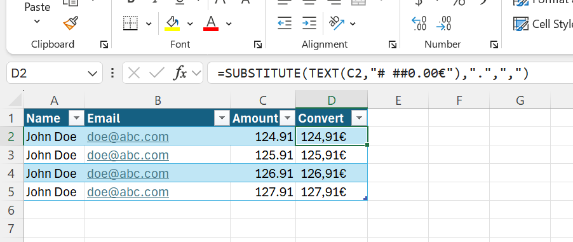Click the Decrease Indent icon

pyautogui.click(x=285, y=24)
